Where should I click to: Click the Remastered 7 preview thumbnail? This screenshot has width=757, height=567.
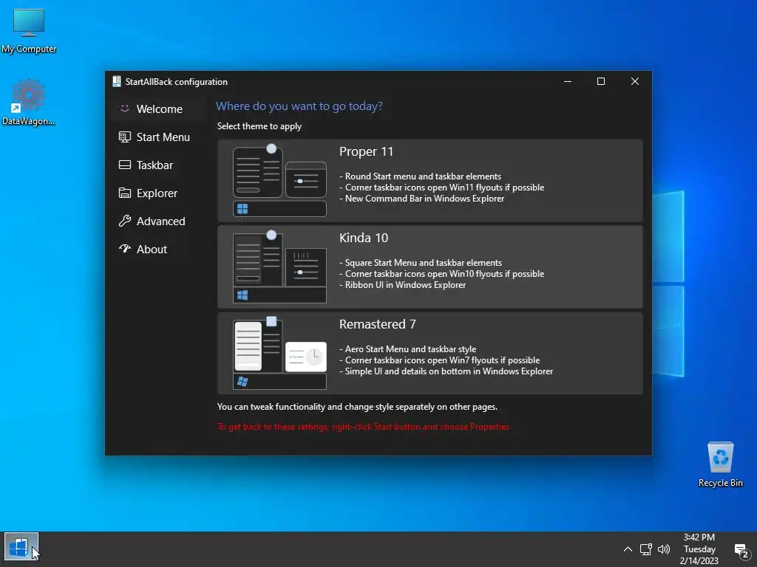coord(279,354)
